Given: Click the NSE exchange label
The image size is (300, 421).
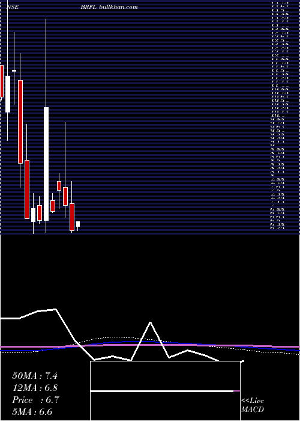Looking at the screenshot, I should tap(13, 7).
